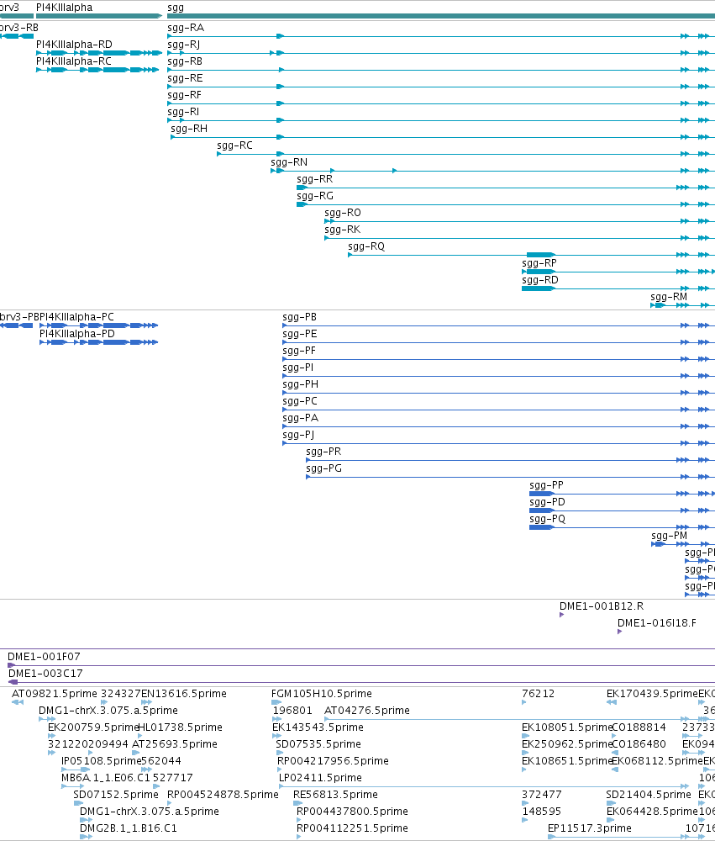Select EST EK143543.5prime label

[318, 727]
